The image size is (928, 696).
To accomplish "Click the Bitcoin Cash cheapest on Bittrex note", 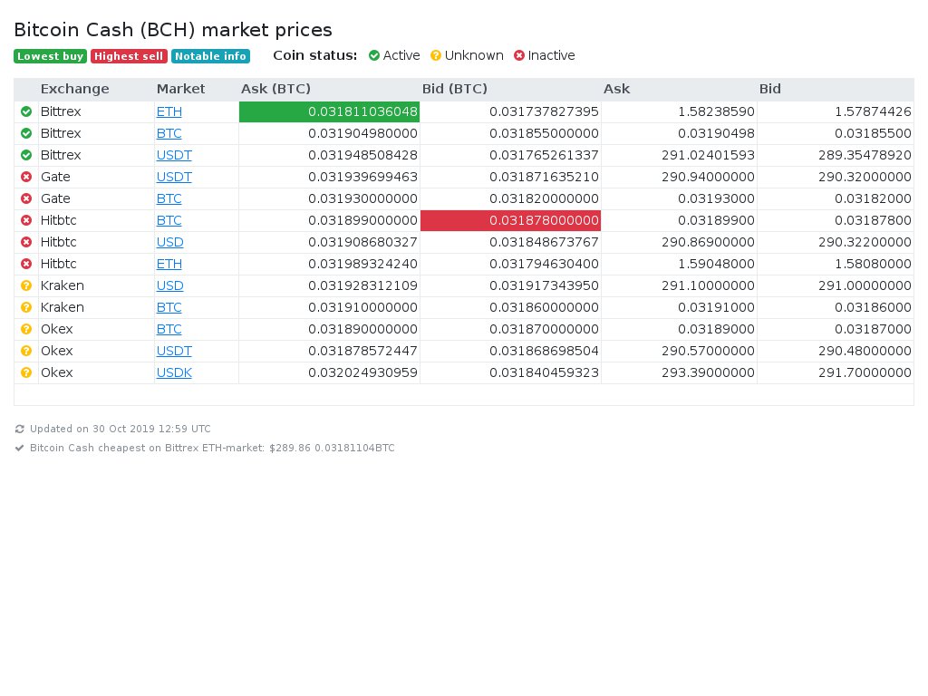I will pos(212,448).
